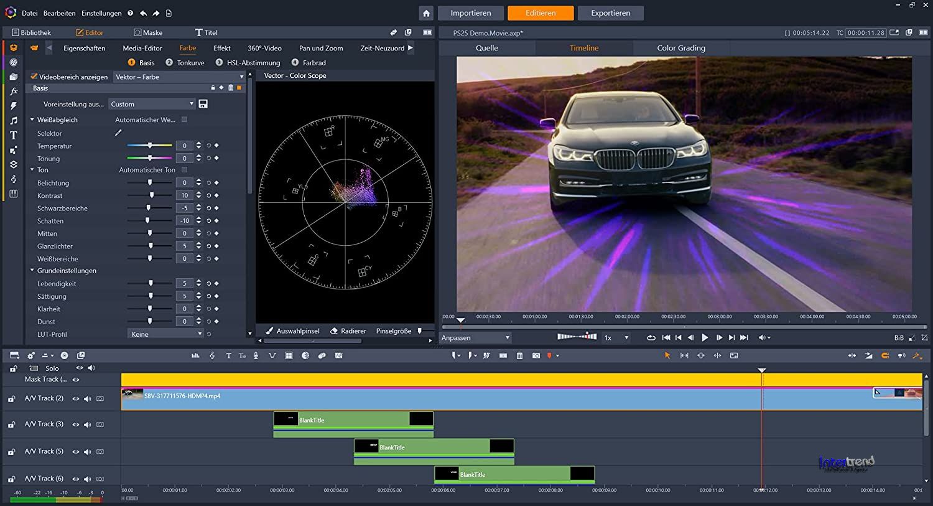Tick the Automatischer Ton checkbox
Viewport: 933px width, 506px height.
coord(184,170)
